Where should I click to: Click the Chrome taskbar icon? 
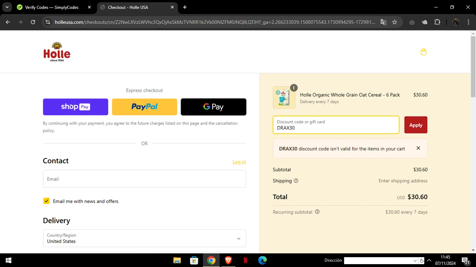pos(211,260)
